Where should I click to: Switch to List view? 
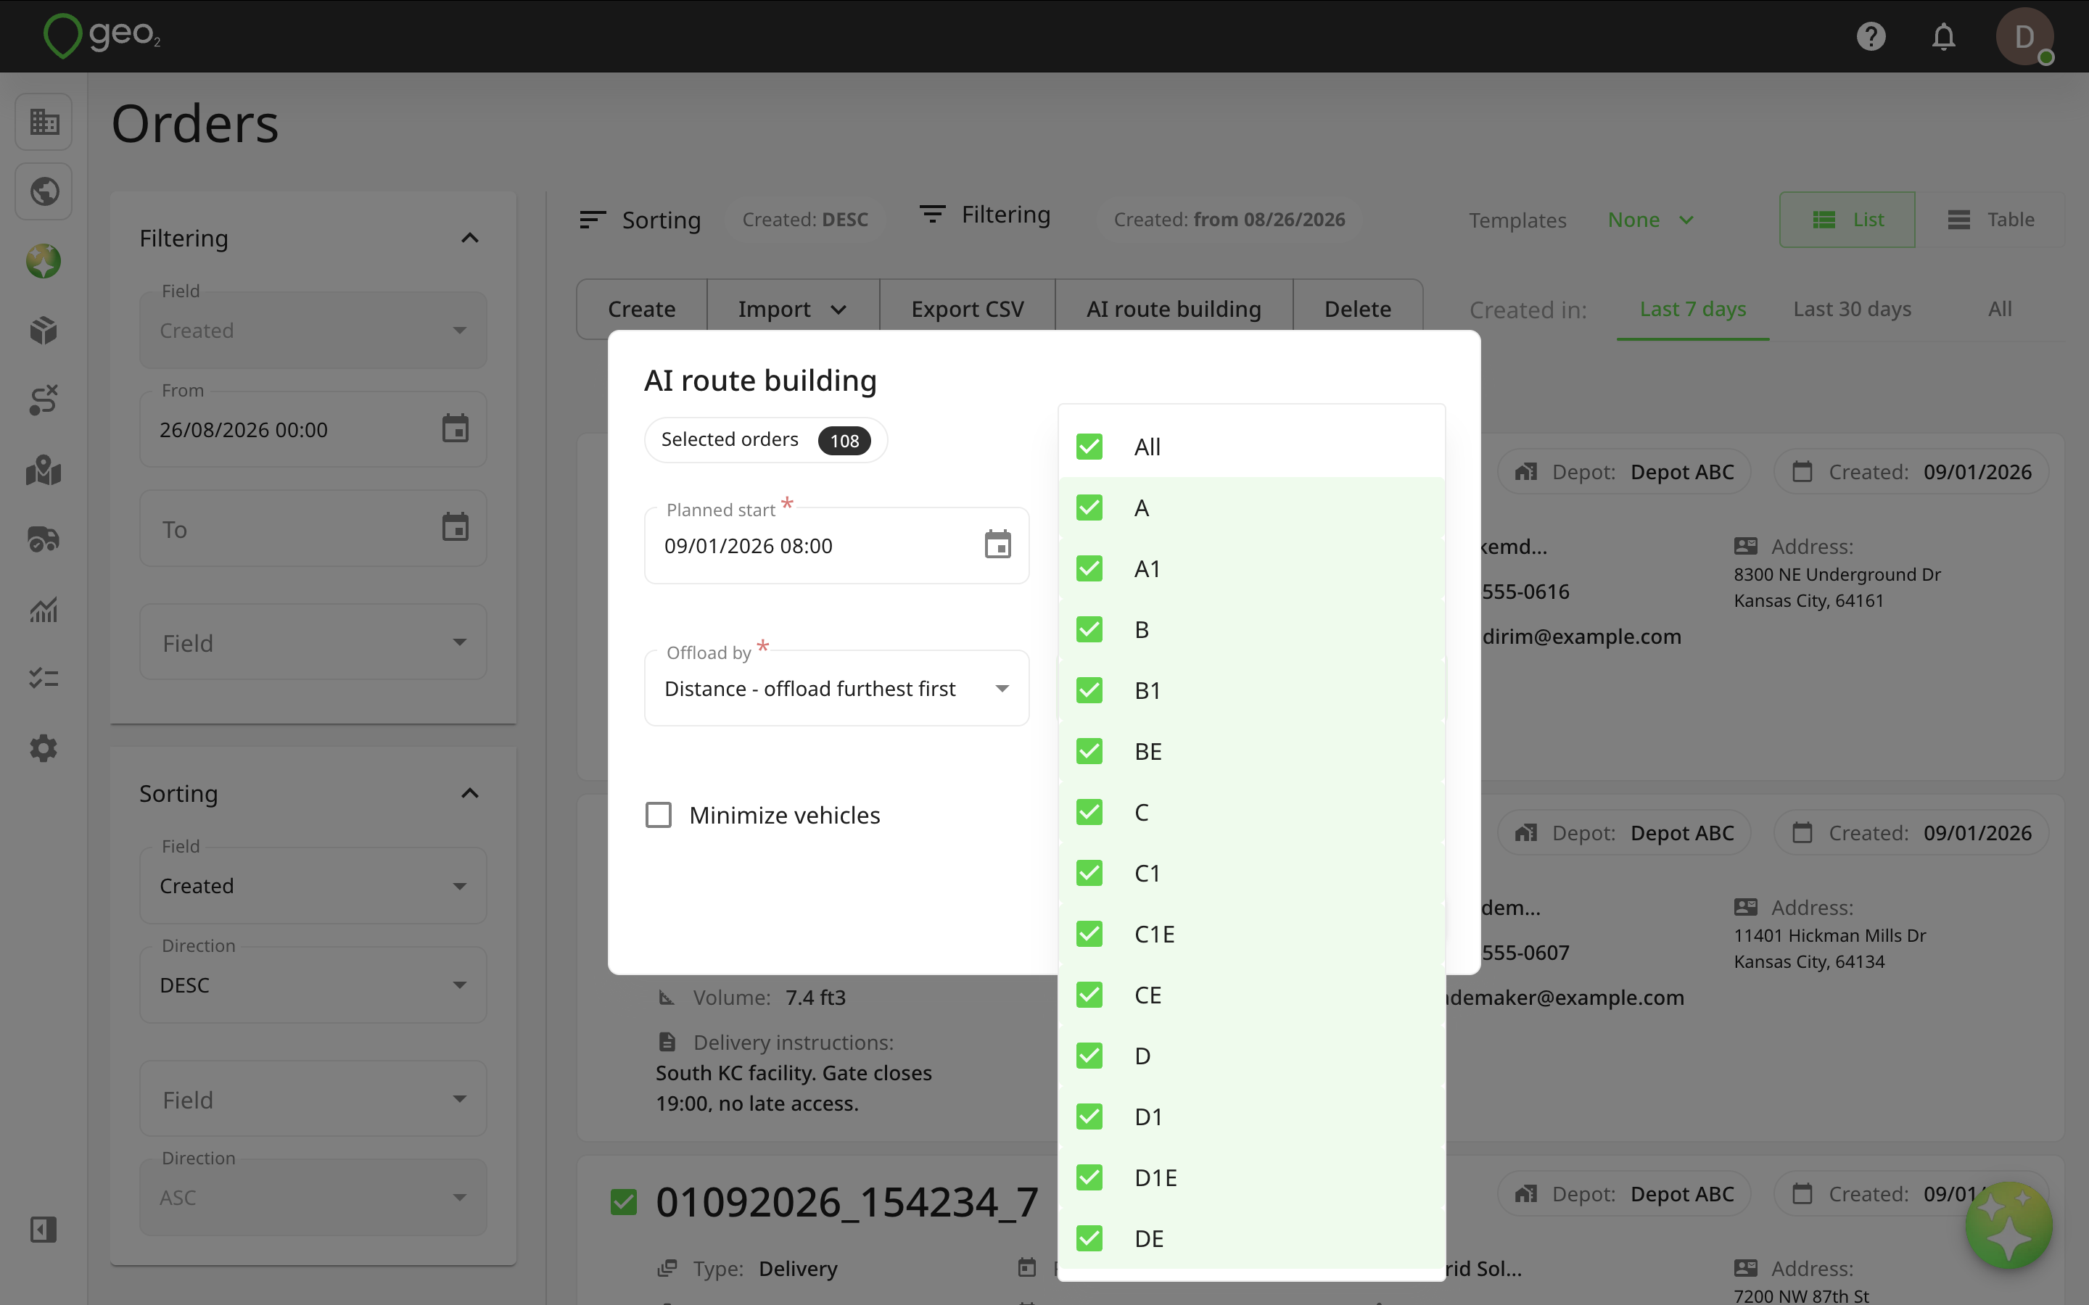(1847, 219)
